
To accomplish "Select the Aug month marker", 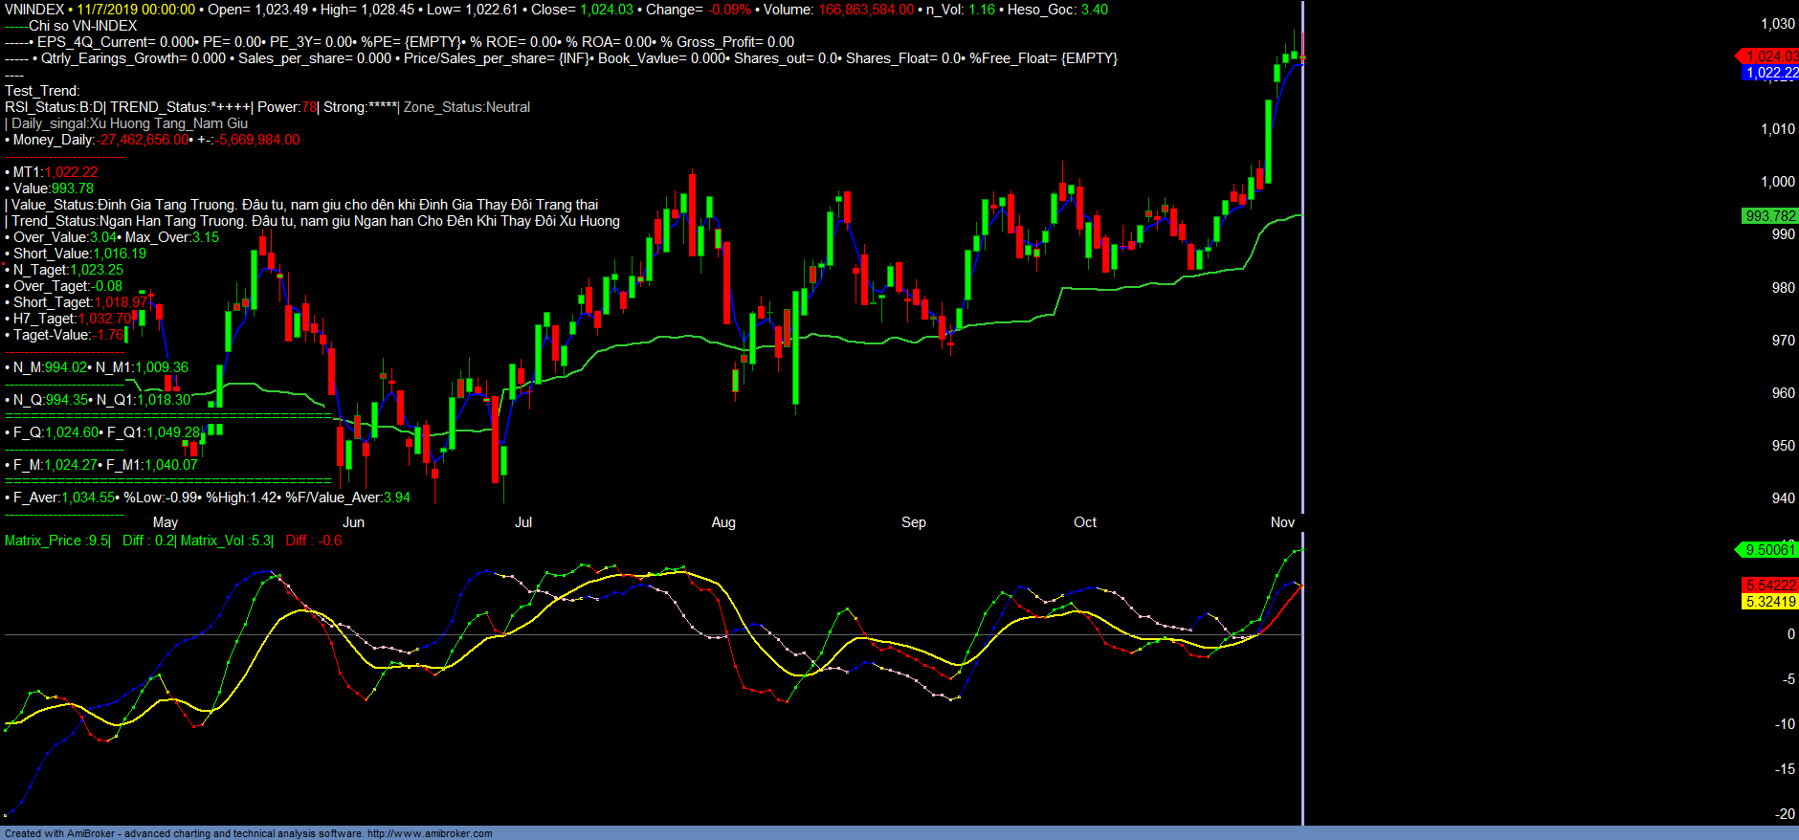I will [723, 522].
